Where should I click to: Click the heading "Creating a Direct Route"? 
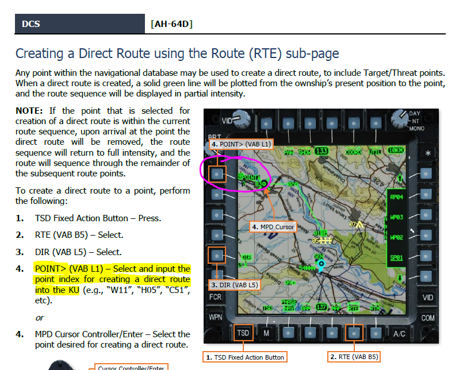177,53
